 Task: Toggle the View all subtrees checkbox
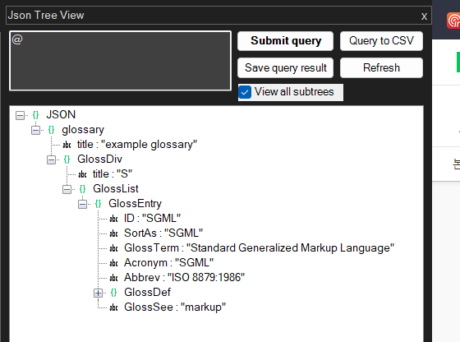click(245, 92)
